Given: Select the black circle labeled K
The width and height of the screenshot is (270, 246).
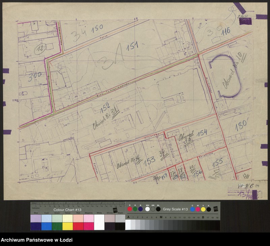Looking at the screenshot, I should point(209,209).
